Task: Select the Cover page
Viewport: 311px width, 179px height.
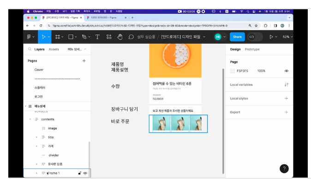Action: (x=39, y=69)
